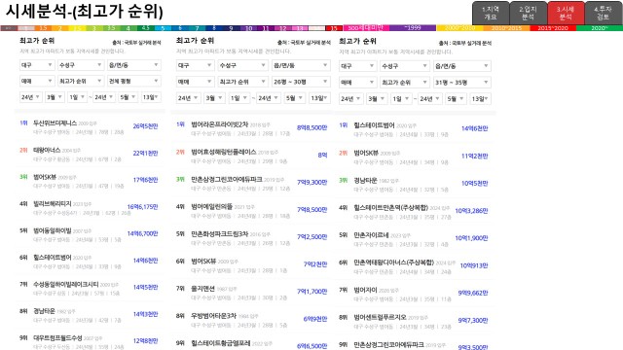Screen dimensions: 623x350
Task: Open the 수성구 district dropdown in middle panel
Action: [242, 65]
